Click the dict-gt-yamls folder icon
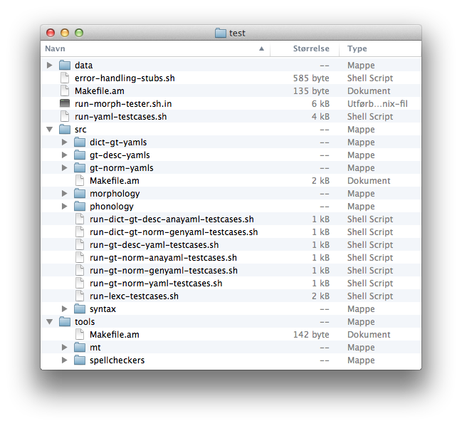 pyautogui.click(x=80, y=142)
